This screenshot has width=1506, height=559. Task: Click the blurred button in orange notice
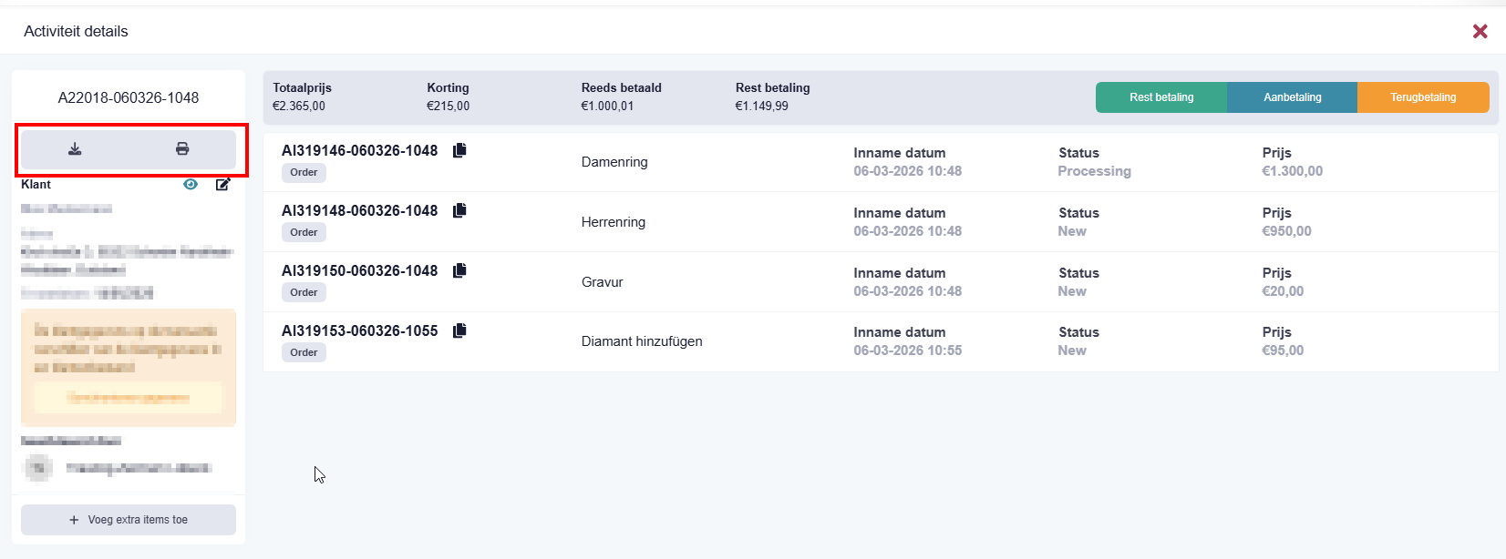click(x=129, y=398)
